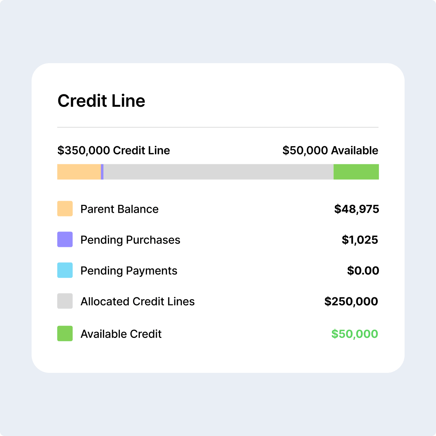Select the green Available Credit bar segment

[356, 172]
